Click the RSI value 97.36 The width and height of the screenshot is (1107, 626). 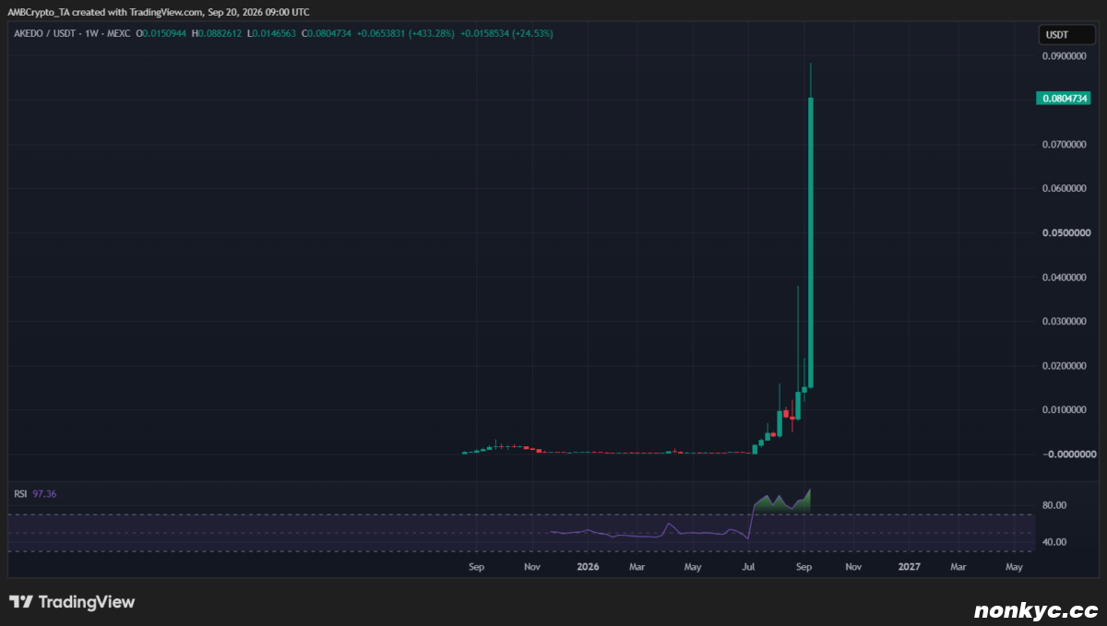[44, 494]
